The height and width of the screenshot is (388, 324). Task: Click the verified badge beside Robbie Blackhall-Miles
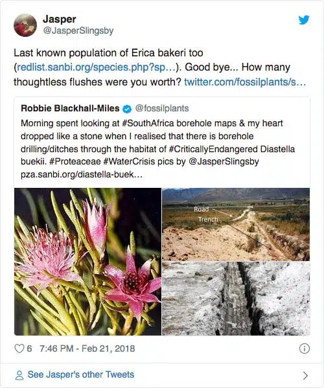(127, 109)
